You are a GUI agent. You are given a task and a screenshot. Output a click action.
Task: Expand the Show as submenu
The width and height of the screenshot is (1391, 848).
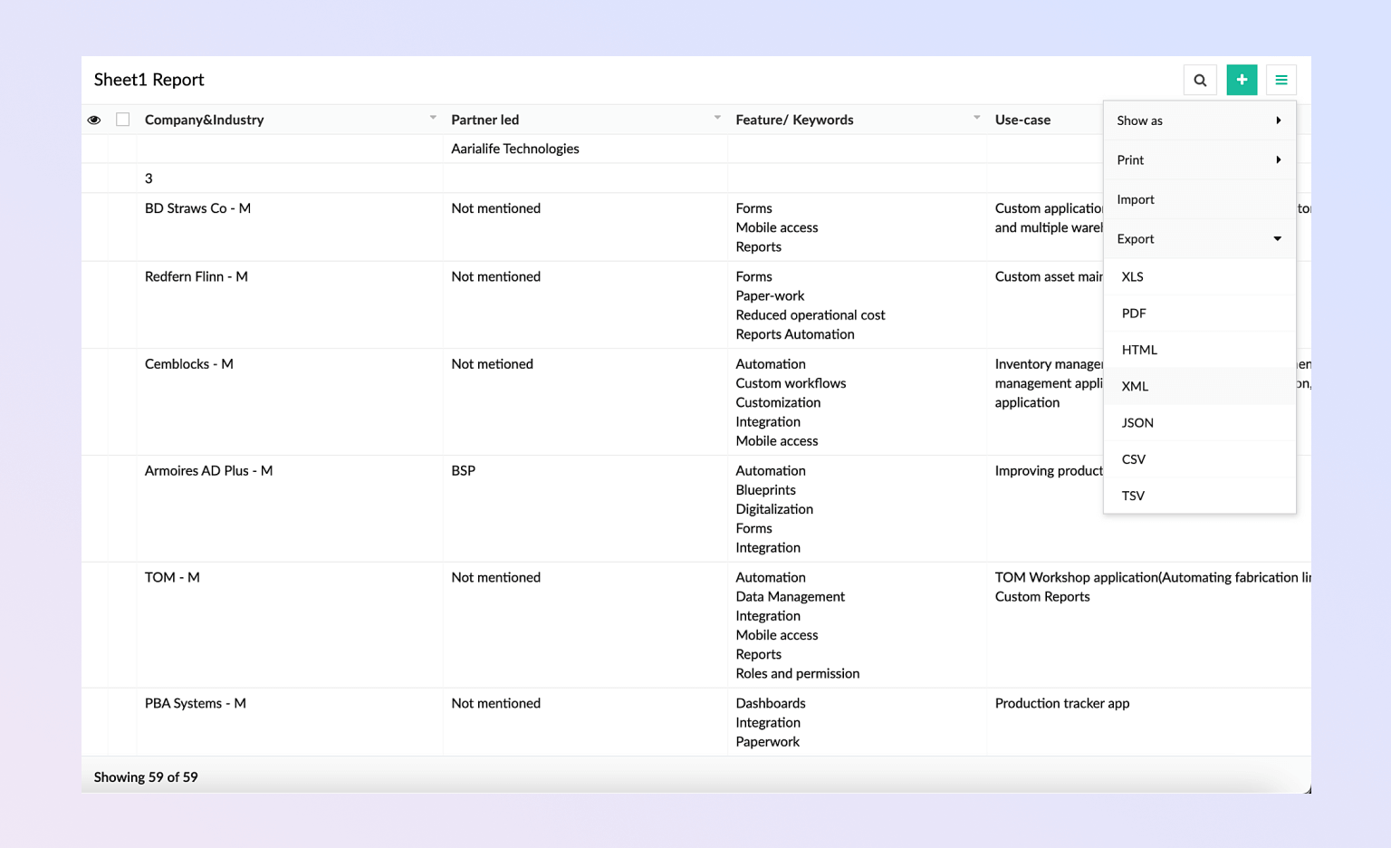click(1199, 120)
